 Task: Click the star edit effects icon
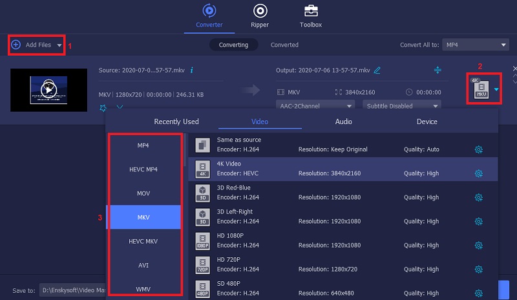click(x=103, y=108)
